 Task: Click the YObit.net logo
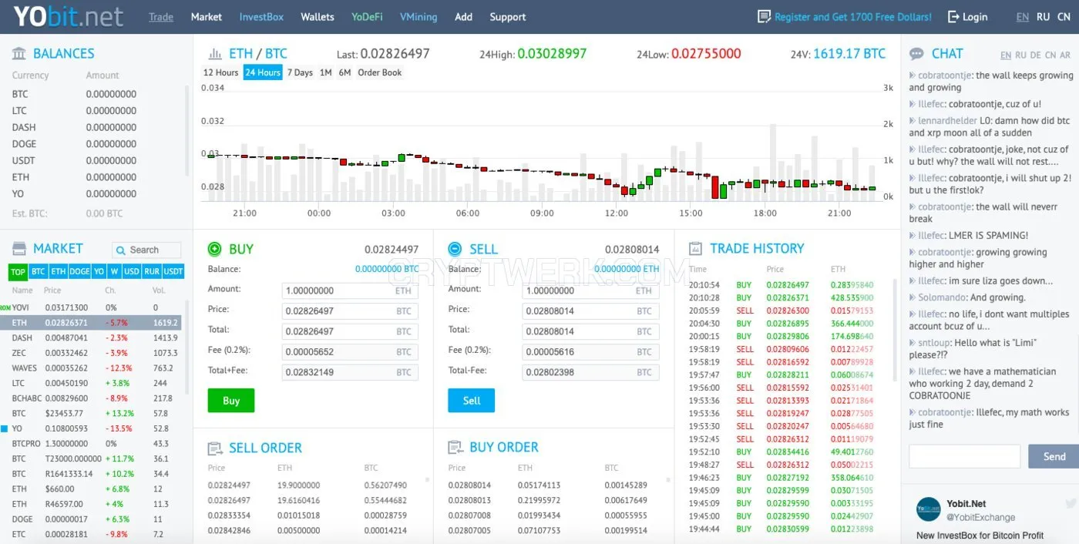point(69,16)
